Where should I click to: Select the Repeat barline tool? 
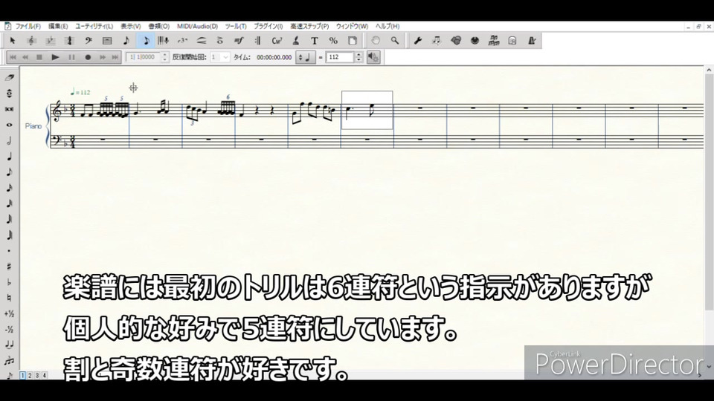click(258, 41)
